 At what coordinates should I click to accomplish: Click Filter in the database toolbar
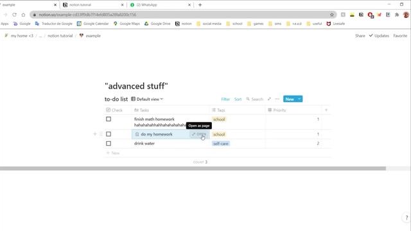coord(225,99)
